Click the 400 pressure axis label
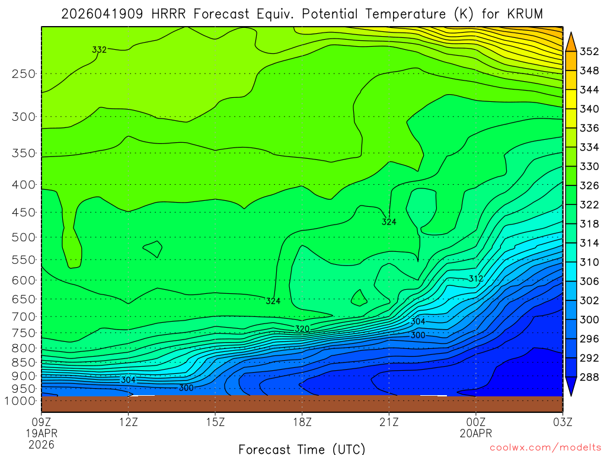607x455 pixels. point(24,185)
